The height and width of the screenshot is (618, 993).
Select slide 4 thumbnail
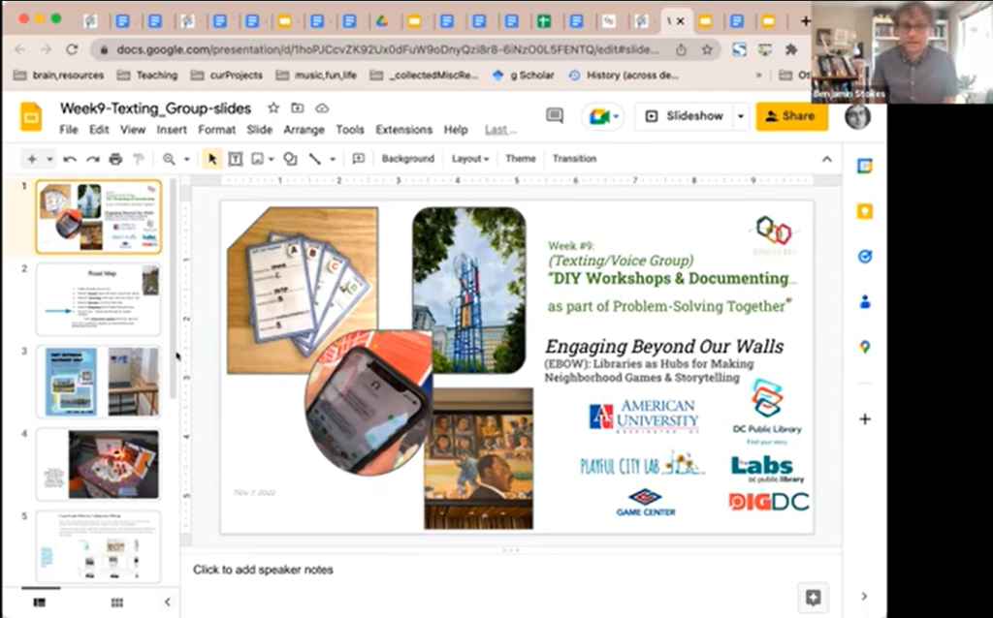tap(99, 464)
